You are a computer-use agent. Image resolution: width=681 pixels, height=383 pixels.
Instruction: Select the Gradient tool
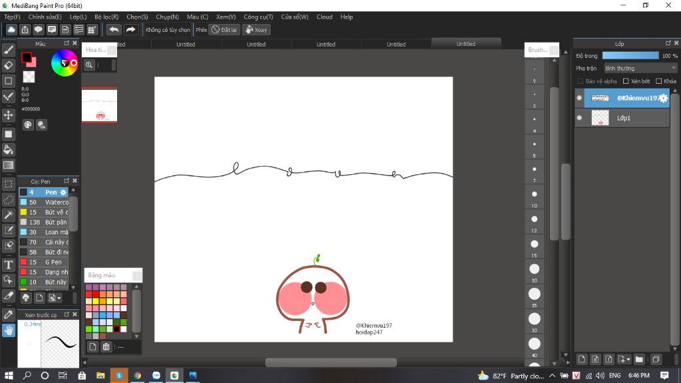click(8, 165)
